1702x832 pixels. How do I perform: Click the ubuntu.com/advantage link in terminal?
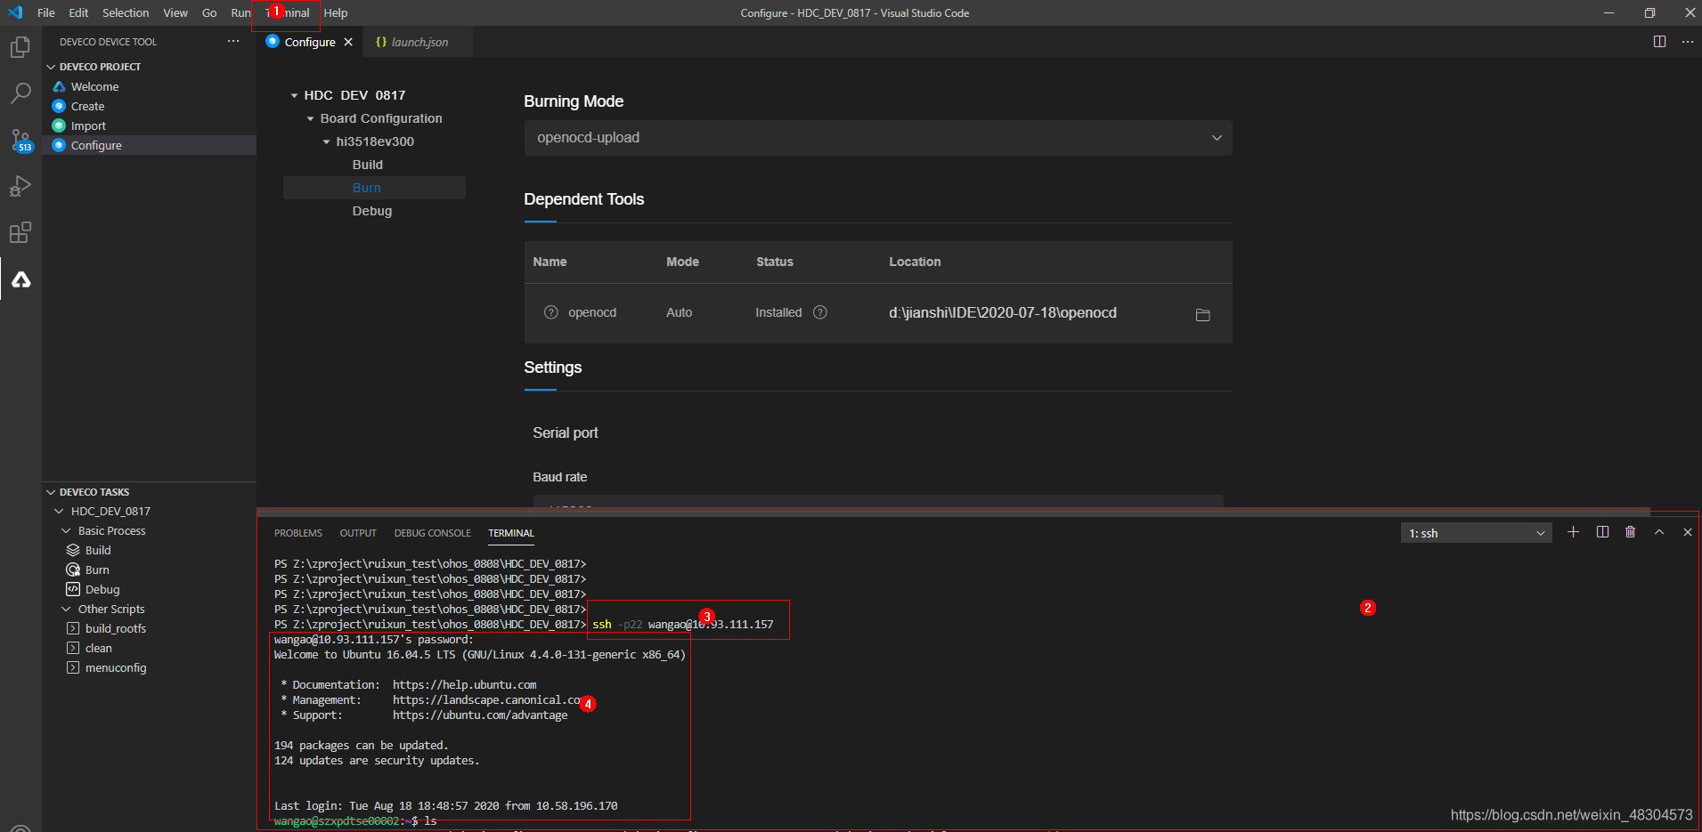coord(480,715)
